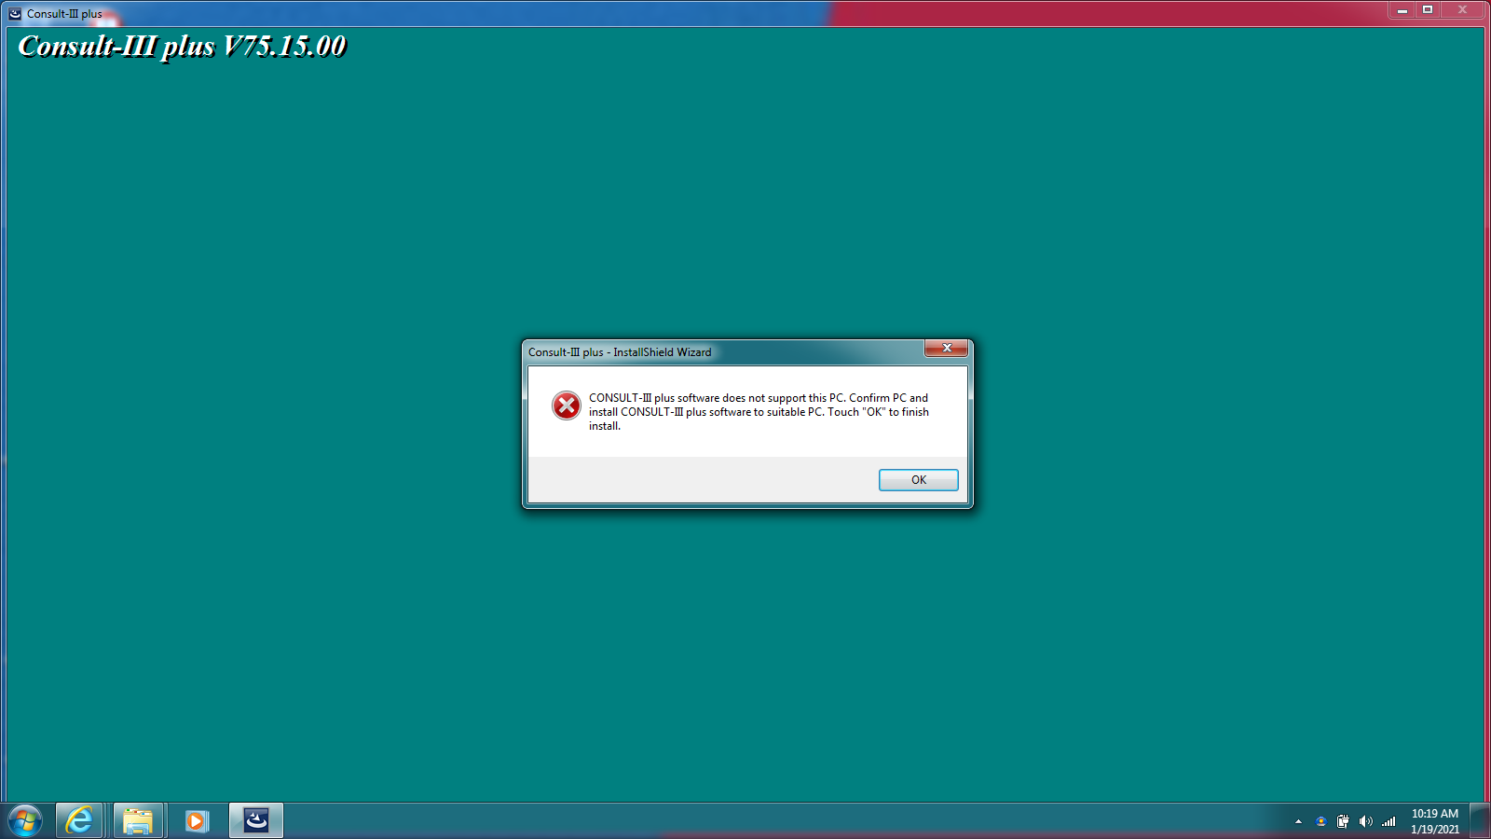The width and height of the screenshot is (1491, 839).
Task: Click the Consult-III plus V75.15.00 heading
Action: click(182, 46)
